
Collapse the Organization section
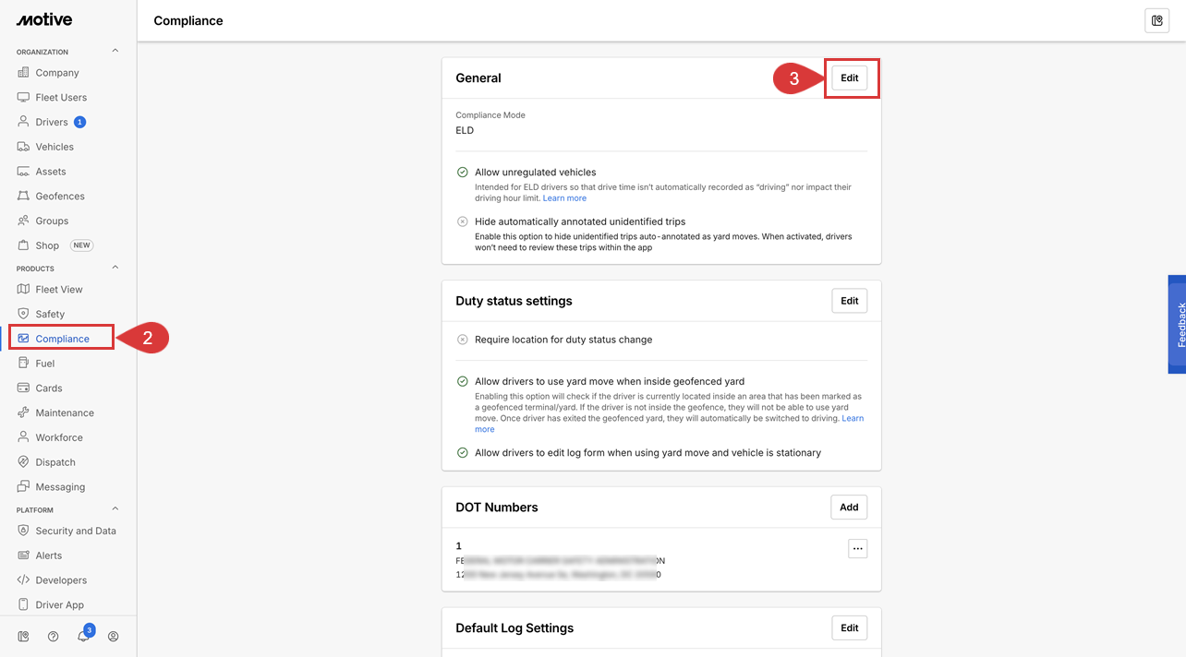point(115,52)
